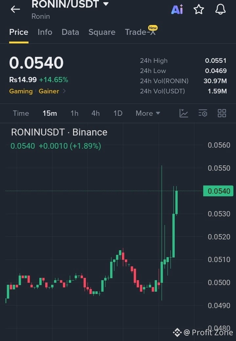The image size is (236, 341).
Task: Open price alert bell icon
Action: pyautogui.click(x=220, y=9)
